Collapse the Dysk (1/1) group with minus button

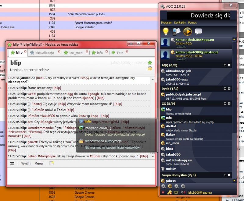(x=229, y=89)
